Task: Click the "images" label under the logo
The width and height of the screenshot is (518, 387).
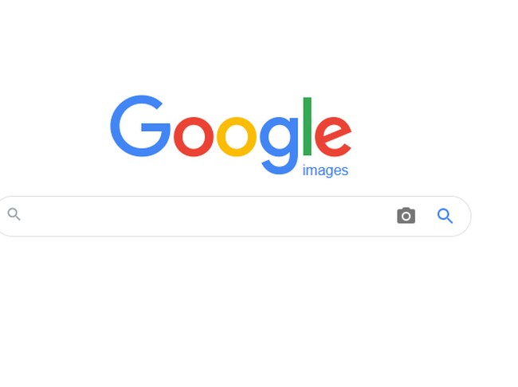Action: 325,170
